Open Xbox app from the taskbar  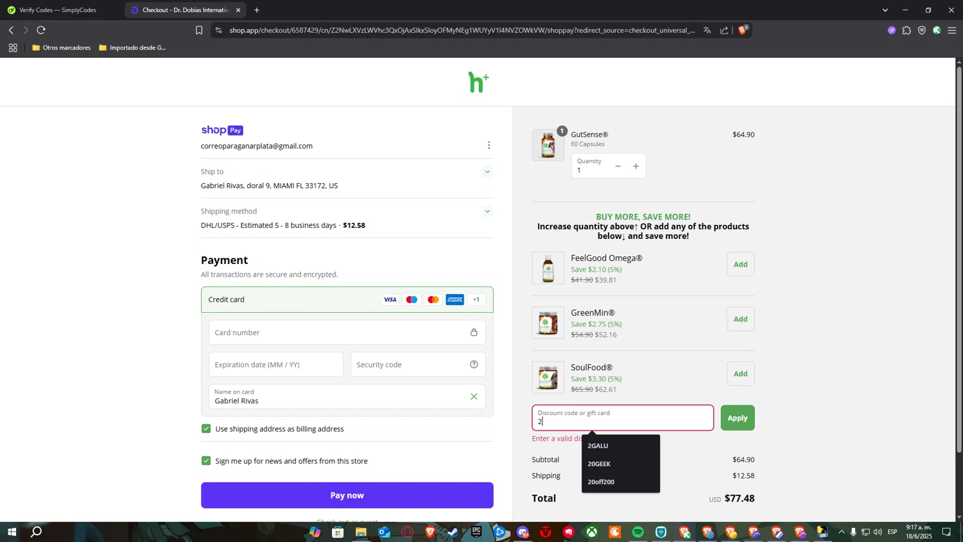click(x=592, y=532)
